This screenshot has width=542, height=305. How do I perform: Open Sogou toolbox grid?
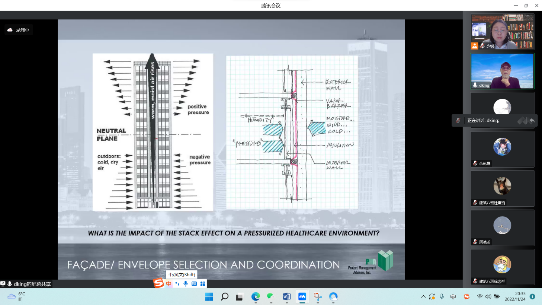point(203,284)
